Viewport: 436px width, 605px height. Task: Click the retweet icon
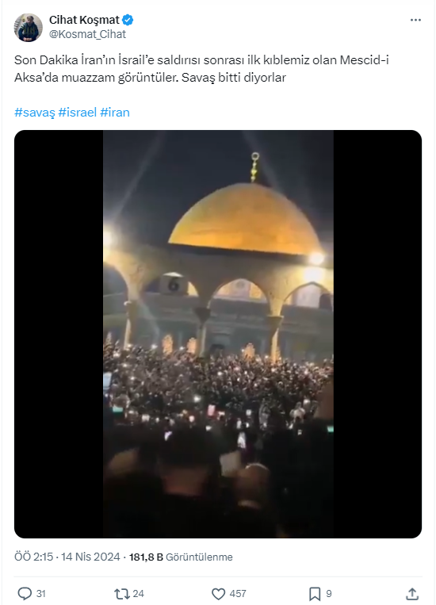tap(121, 593)
